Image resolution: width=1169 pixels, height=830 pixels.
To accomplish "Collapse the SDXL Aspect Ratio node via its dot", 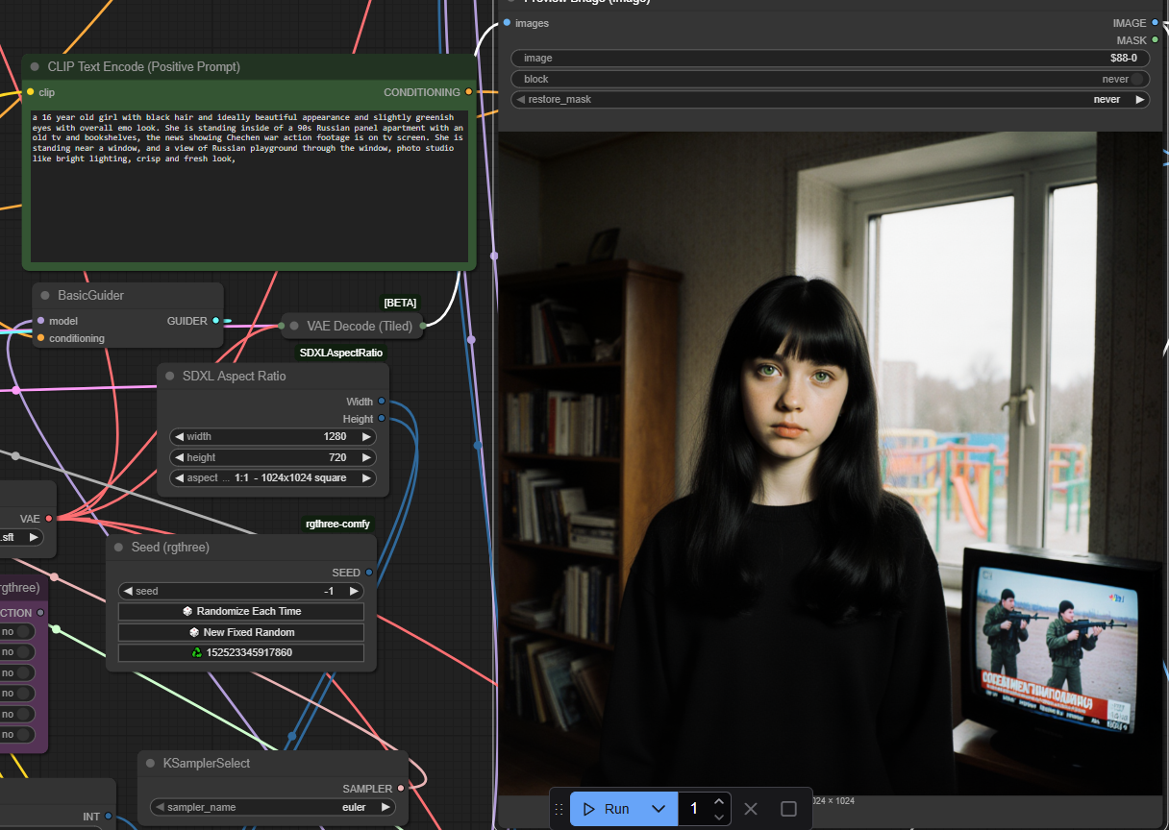I will (169, 376).
